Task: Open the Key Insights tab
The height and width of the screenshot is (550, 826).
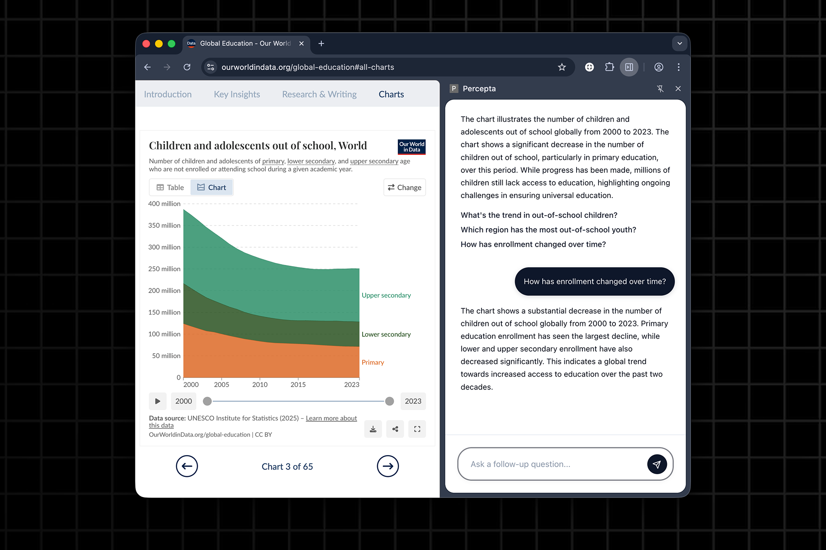Action: pos(237,94)
